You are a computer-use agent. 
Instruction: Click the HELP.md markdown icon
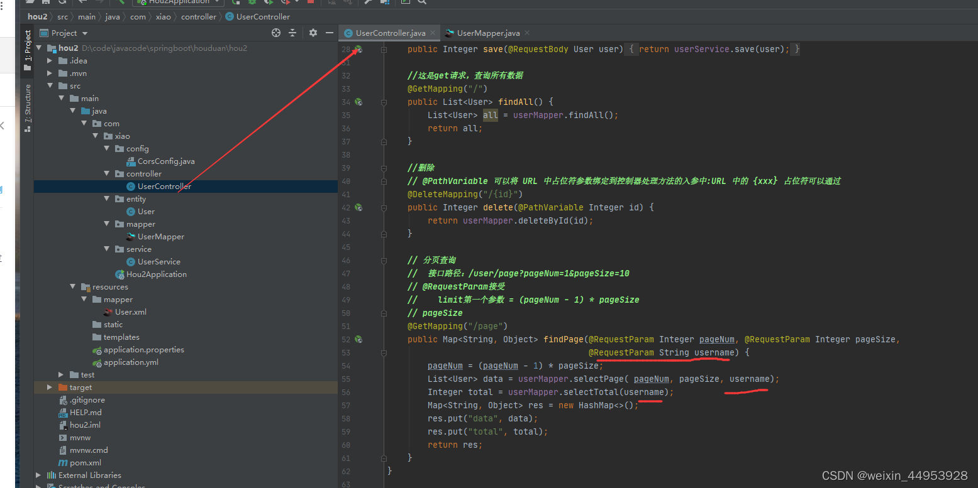(63, 413)
